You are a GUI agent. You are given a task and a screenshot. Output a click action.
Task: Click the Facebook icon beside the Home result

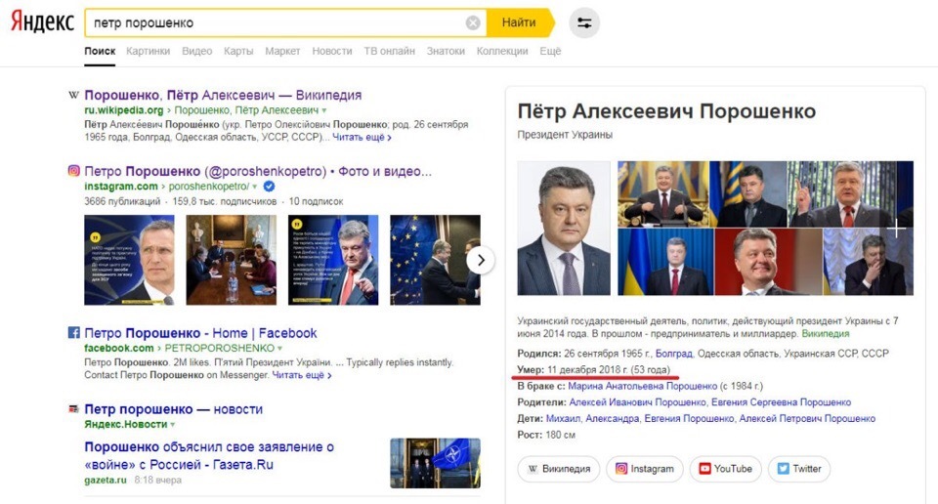point(73,332)
